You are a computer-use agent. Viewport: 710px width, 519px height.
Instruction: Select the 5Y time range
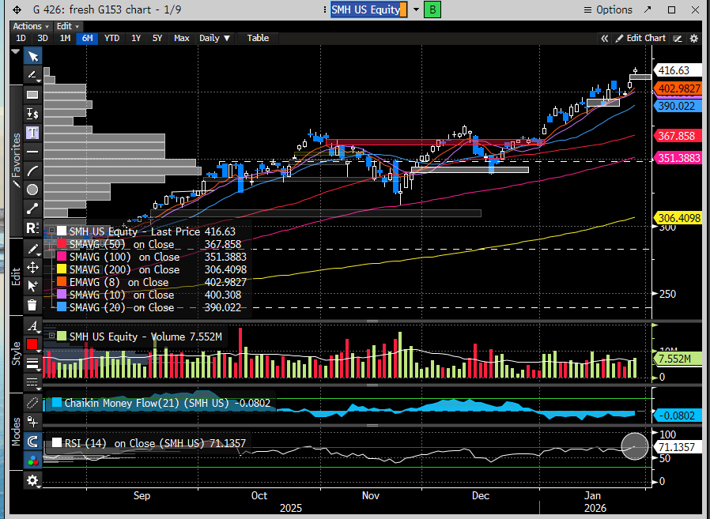(157, 38)
